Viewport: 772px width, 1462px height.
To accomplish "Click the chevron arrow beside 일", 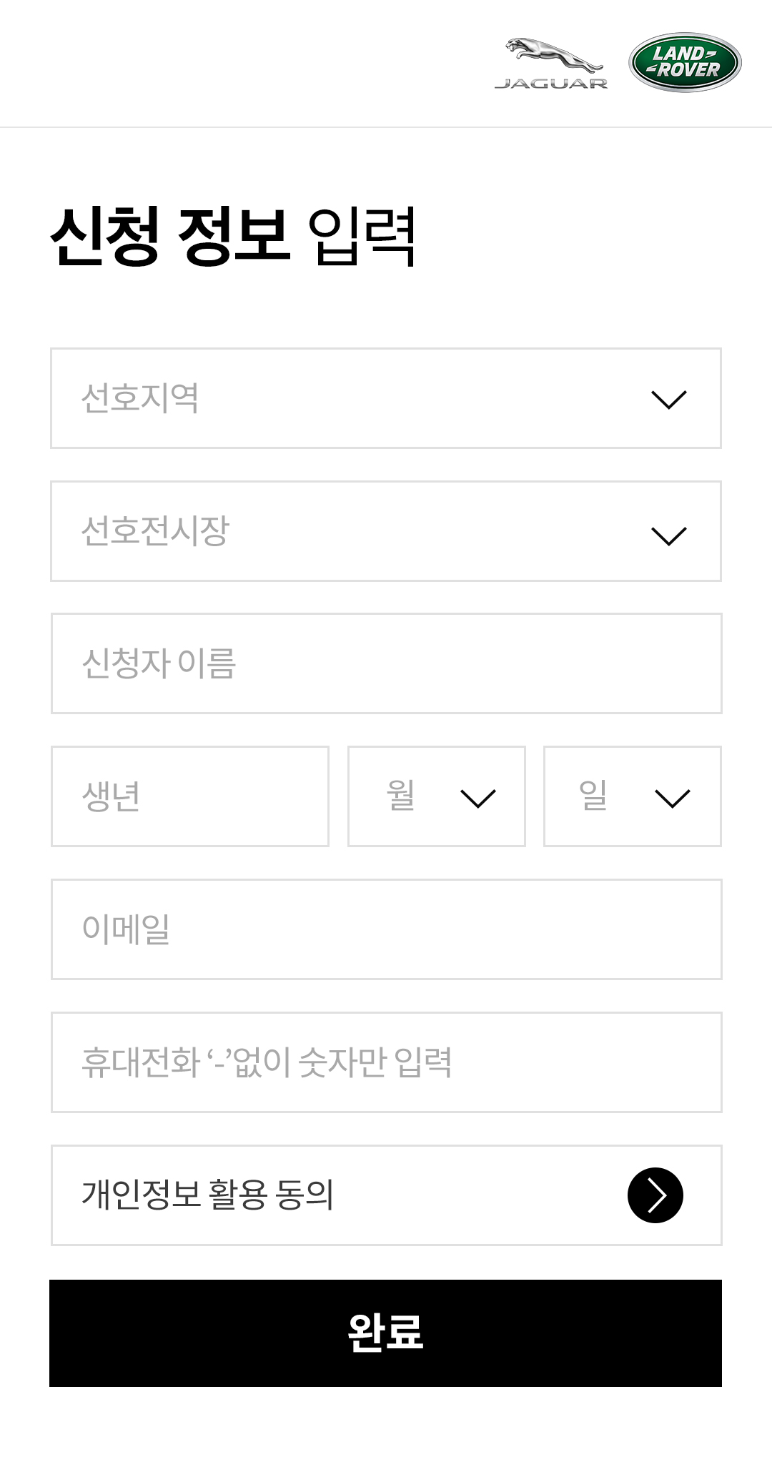I will point(672,799).
